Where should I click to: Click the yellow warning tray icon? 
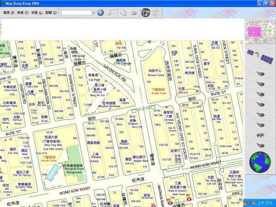point(245,203)
